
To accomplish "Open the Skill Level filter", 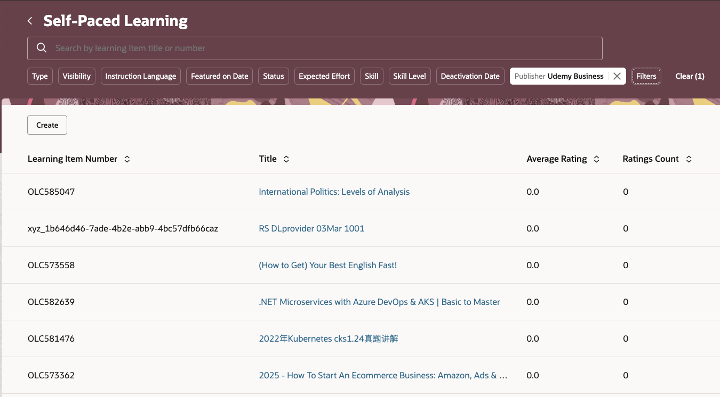I will [x=410, y=76].
